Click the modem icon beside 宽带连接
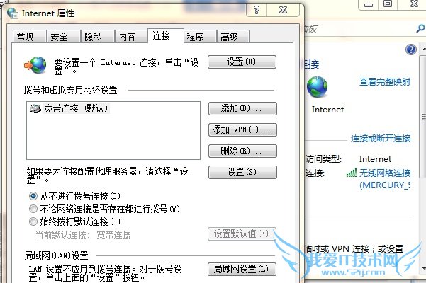 pos(35,108)
